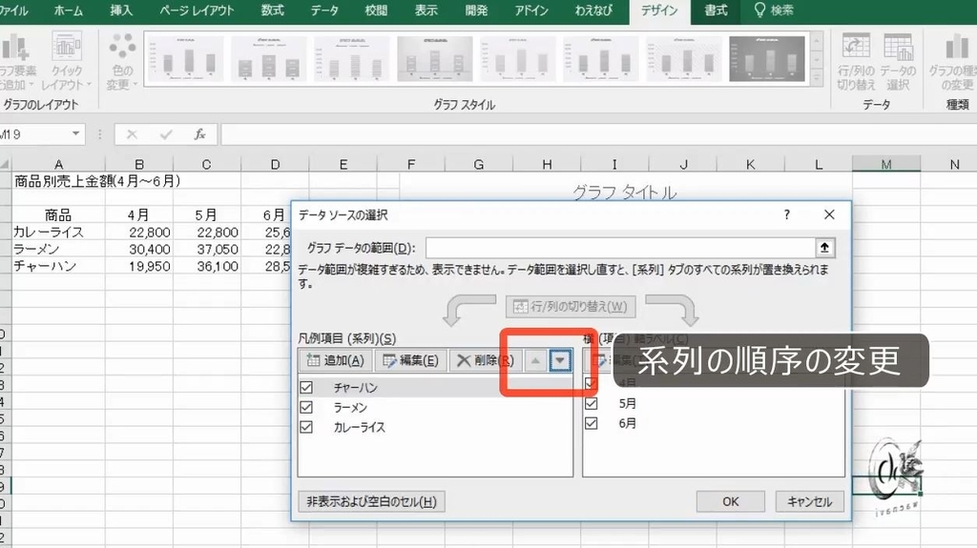977x548 pixels.
Task: Click 編集(E) for the legend series
Action: (x=410, y=360)
